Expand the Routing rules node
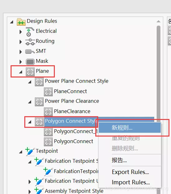 tap(21, 42)
